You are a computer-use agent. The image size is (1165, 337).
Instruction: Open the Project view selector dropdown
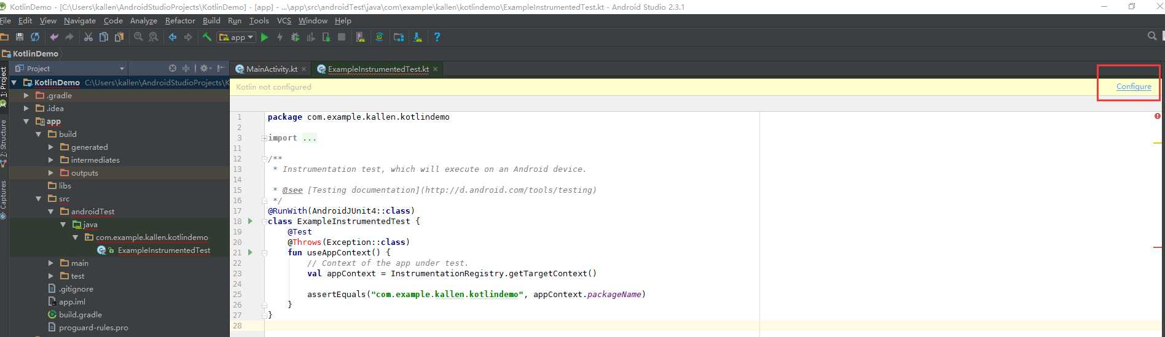[70, 68]
